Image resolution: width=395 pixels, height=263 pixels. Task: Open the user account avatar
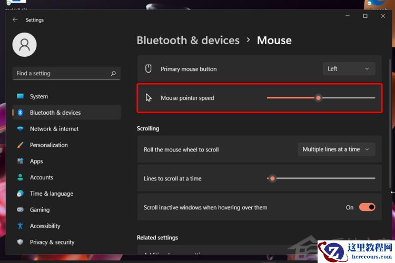[24, 45]
